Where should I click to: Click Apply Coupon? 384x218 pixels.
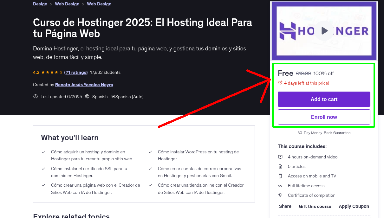coord(354,206)
